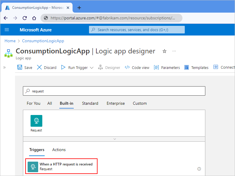Select the Enterprise tab

coord(116,104)
